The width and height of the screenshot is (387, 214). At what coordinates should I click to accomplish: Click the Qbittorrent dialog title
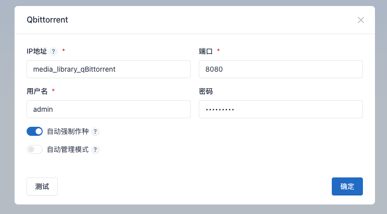click(47, 20)
